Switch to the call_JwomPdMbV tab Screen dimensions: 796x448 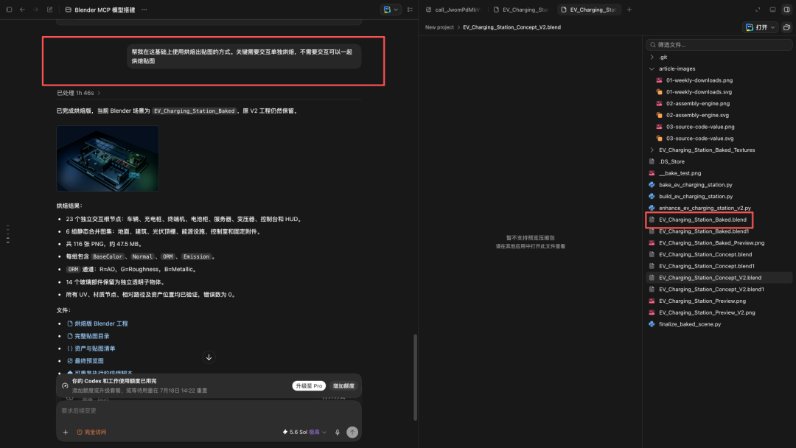click(453, 10)
